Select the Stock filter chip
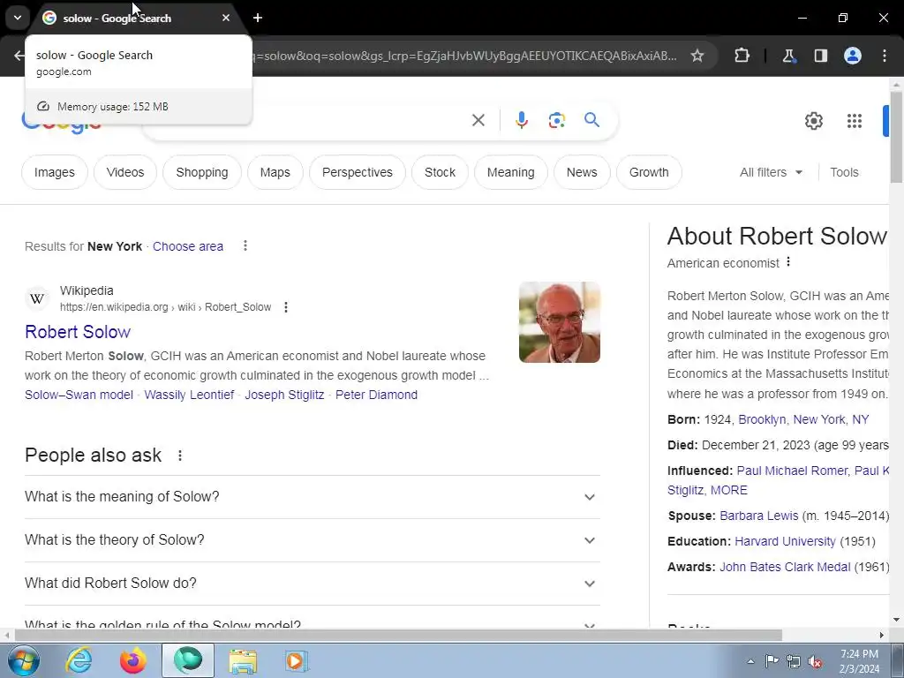The width and height of the screenshot is (904, 678). 440,172
